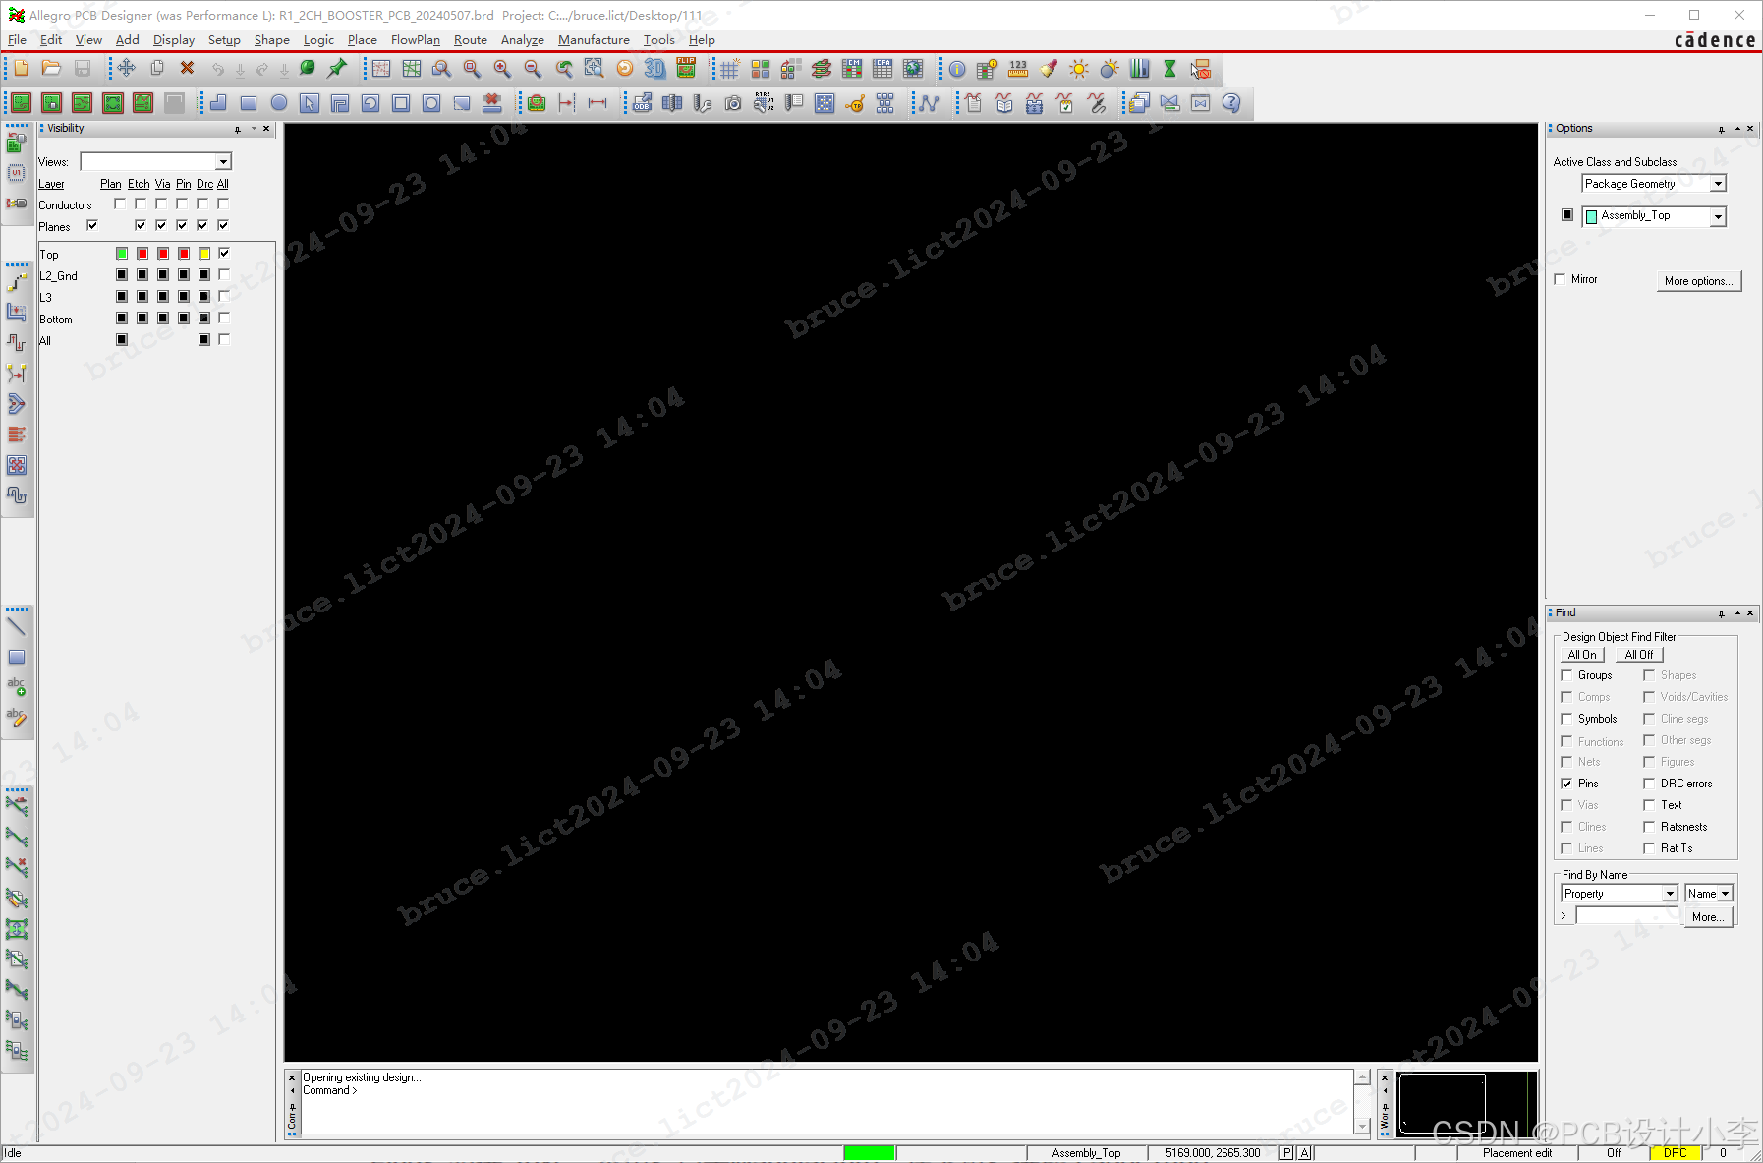Open the Display menu
The width and height of the screenshot is (1763, 1163).
(174, 40)
